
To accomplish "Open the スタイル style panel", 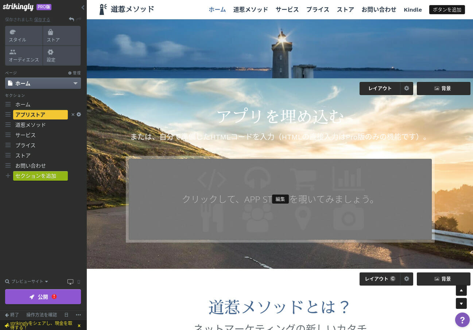I will [24, 36].
